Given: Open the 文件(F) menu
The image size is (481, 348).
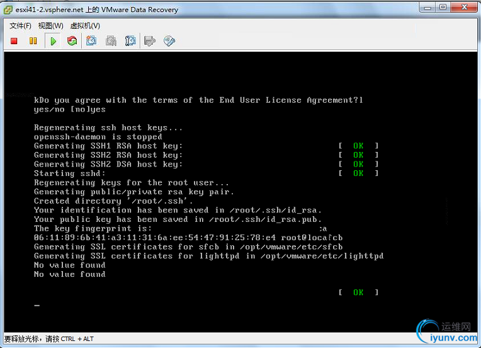Looking at the screenshot, I should point(20,26).
